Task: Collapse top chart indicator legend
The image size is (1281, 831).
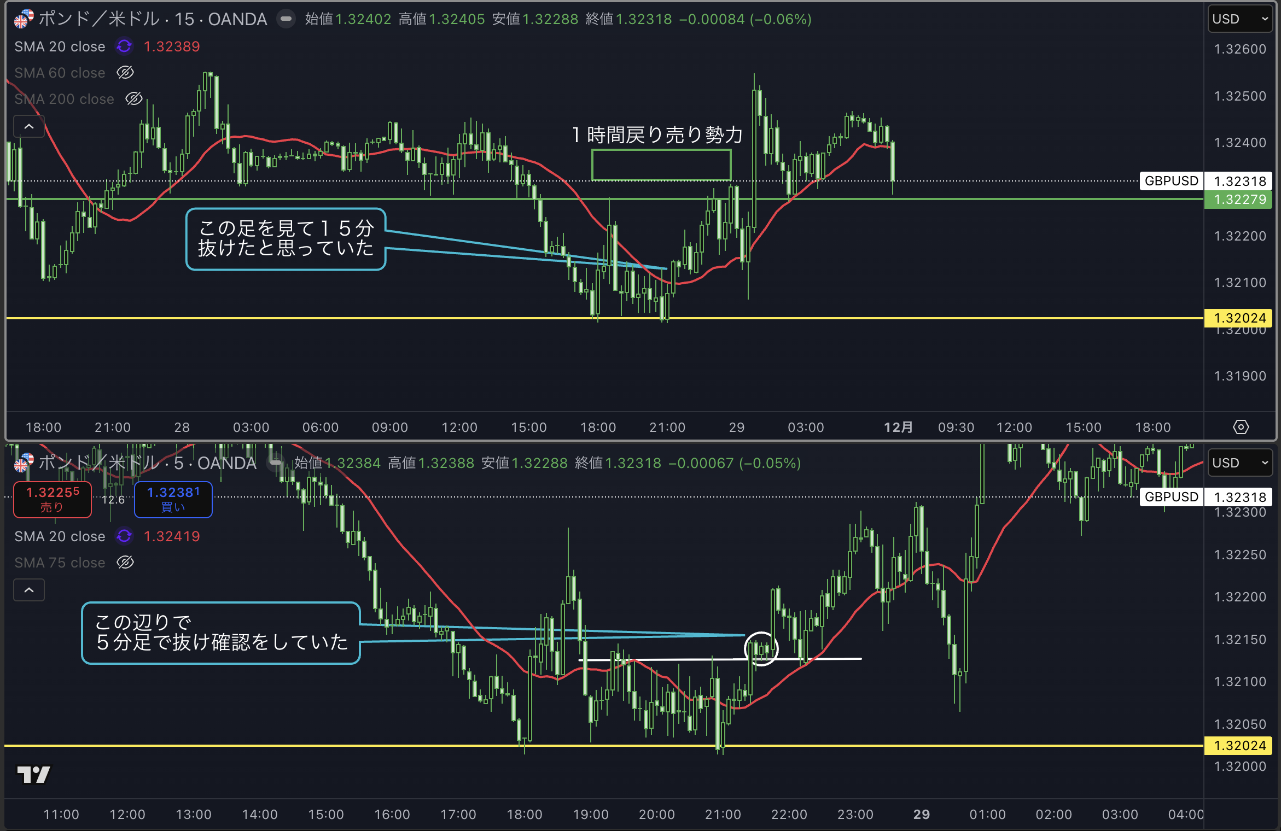Action: (29, 126)
